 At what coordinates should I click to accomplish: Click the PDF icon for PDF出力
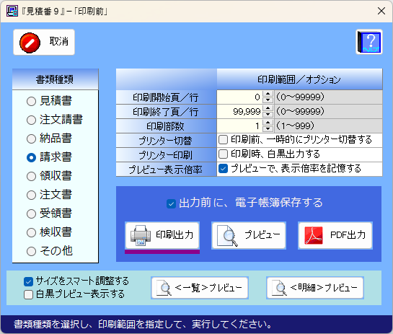pyautogui.click(x=314, y=235)
